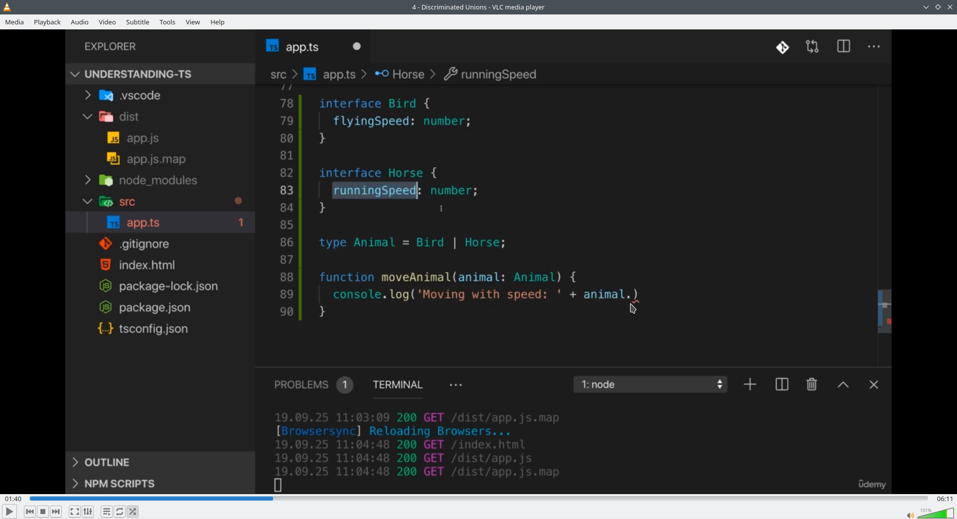
Task: Select app.ts in the explorer tree
Action: click(160, 222)
